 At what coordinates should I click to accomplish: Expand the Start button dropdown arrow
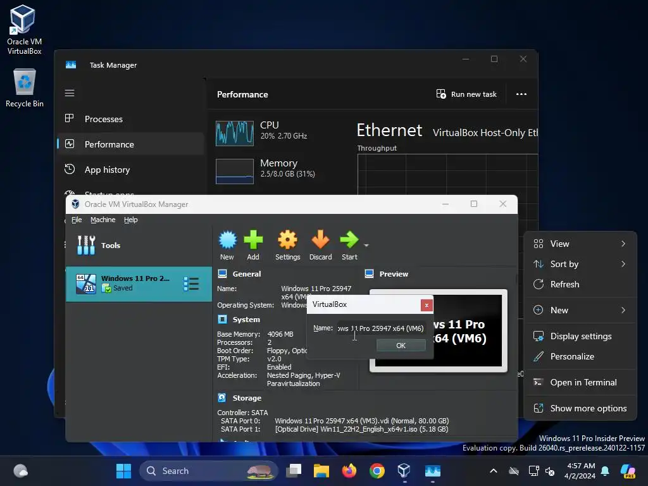tap(366, 246)
